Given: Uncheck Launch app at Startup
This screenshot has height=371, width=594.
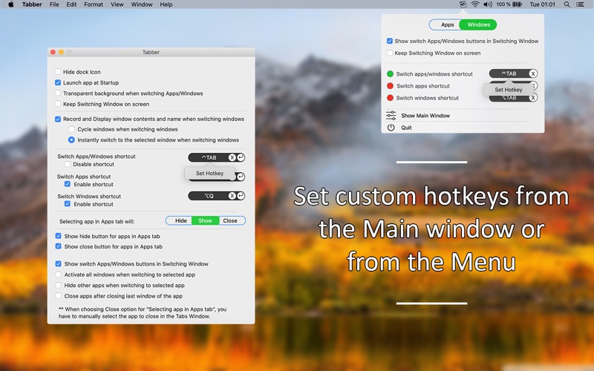Looking at the screenshot, I should (x=58, y=82).
